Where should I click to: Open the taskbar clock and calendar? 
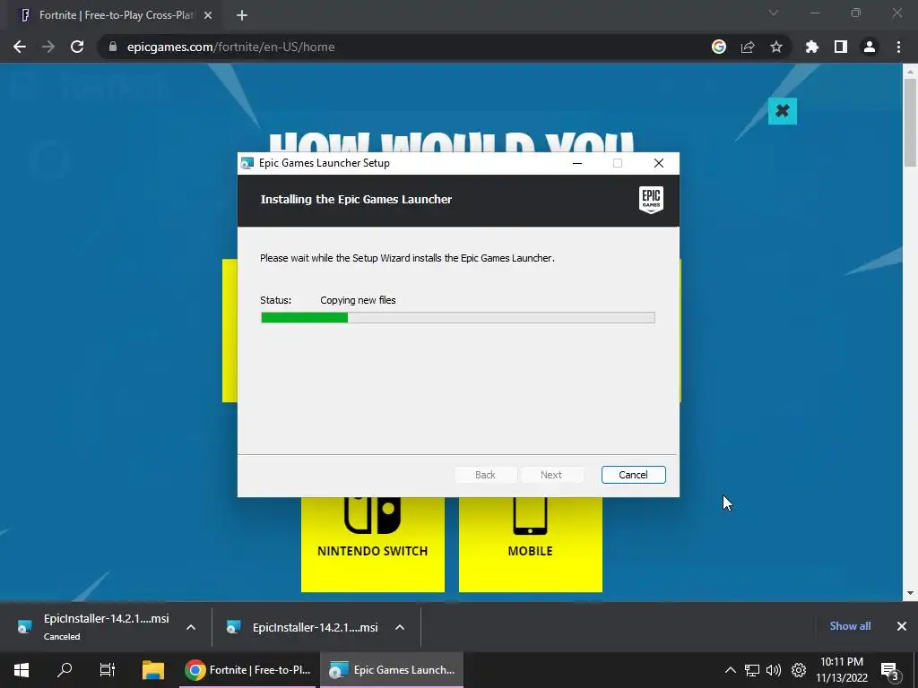click(842, 670)
